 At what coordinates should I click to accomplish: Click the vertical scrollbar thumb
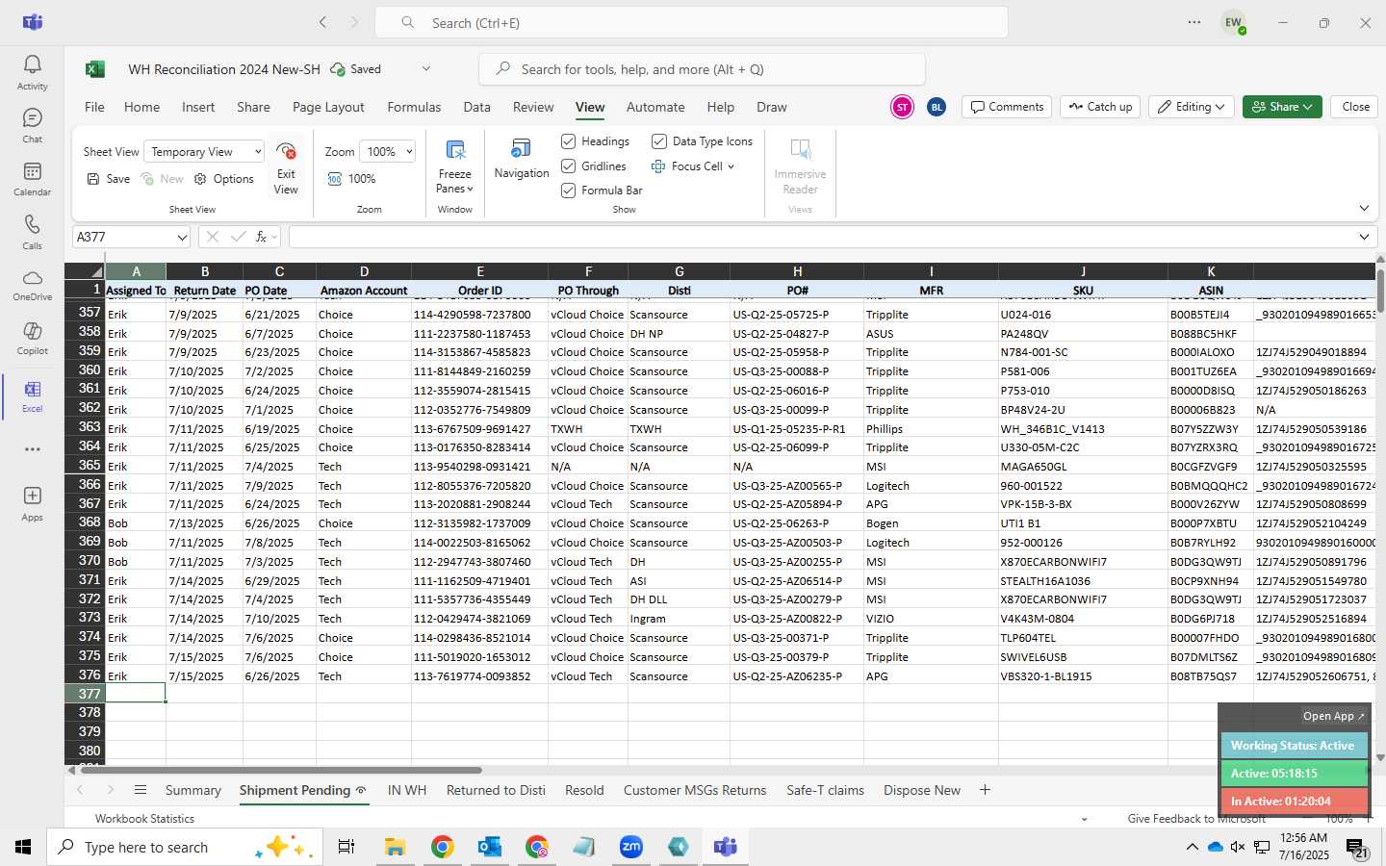click(1380, 291)
